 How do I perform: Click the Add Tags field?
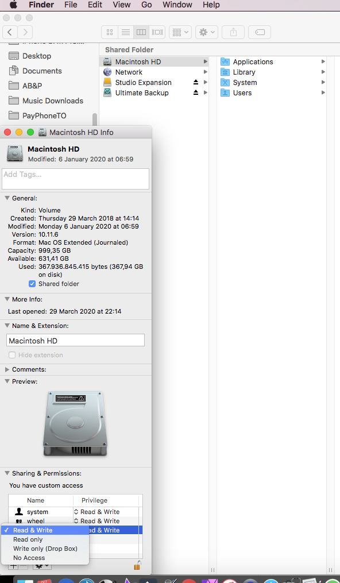coord(75,179)
